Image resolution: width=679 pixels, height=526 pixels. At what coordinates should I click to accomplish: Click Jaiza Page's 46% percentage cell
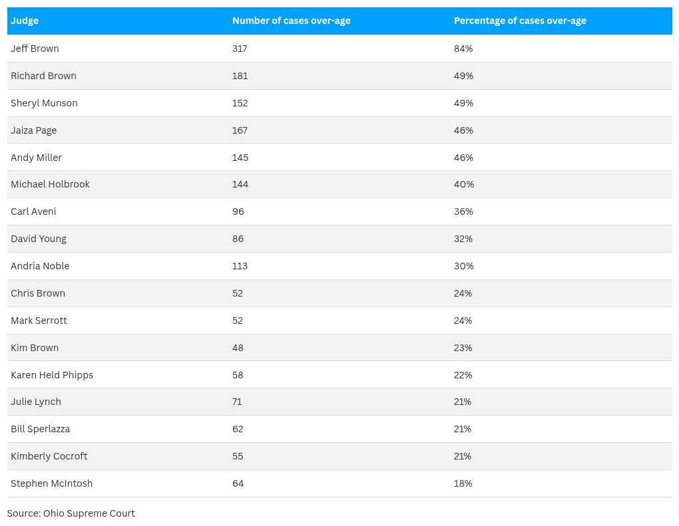463,130
